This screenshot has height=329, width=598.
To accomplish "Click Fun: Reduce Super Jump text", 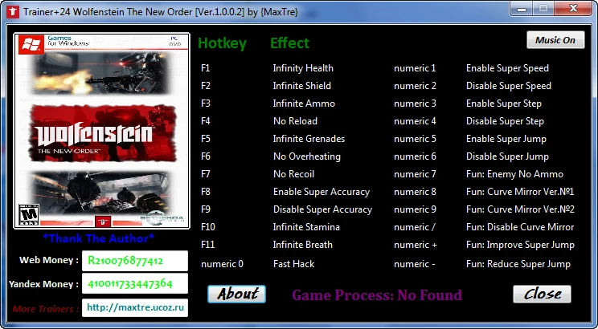I will click(518, 264).
